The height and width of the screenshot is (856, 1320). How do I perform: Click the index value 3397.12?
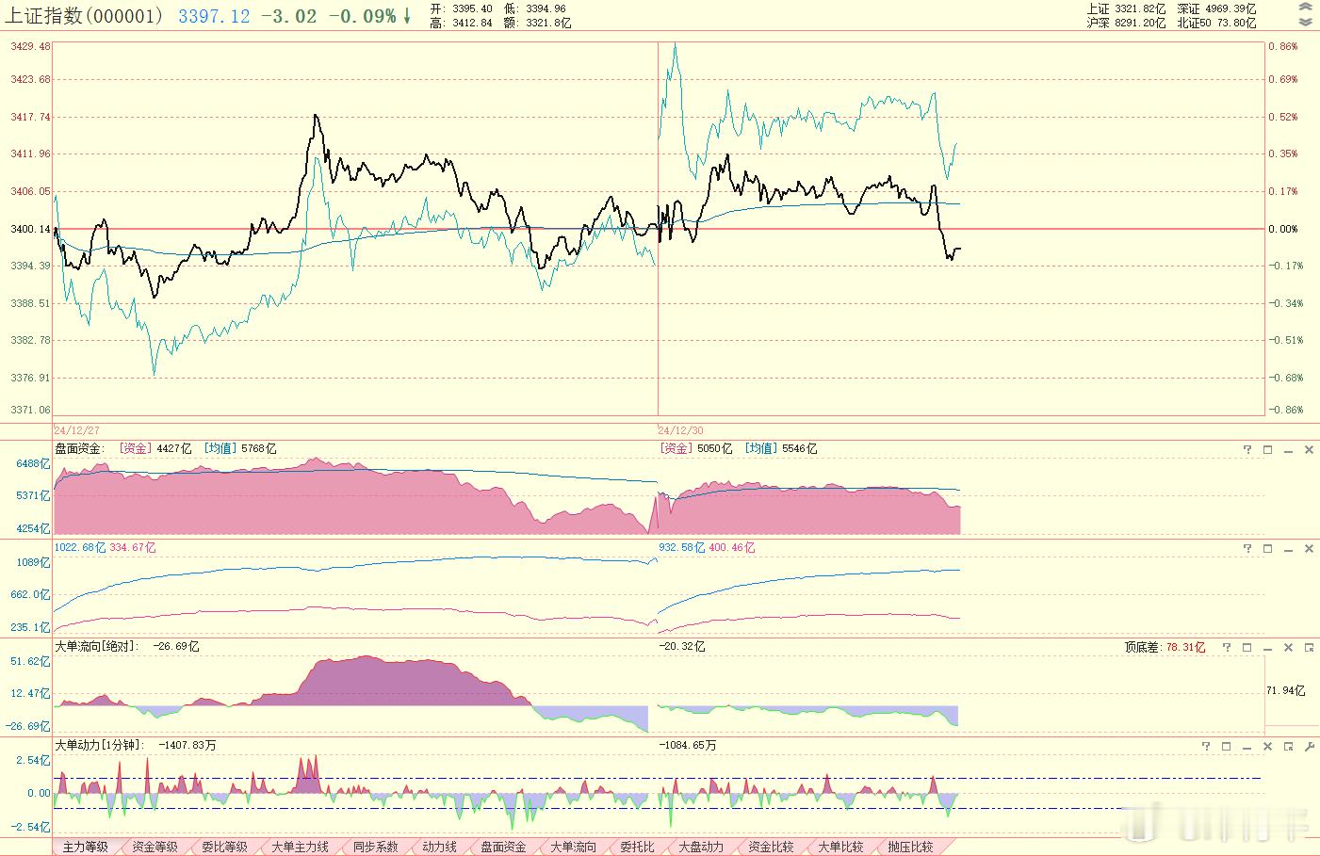[215, 16]
